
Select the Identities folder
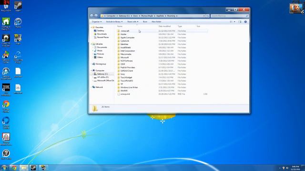(x=124, y=44)
